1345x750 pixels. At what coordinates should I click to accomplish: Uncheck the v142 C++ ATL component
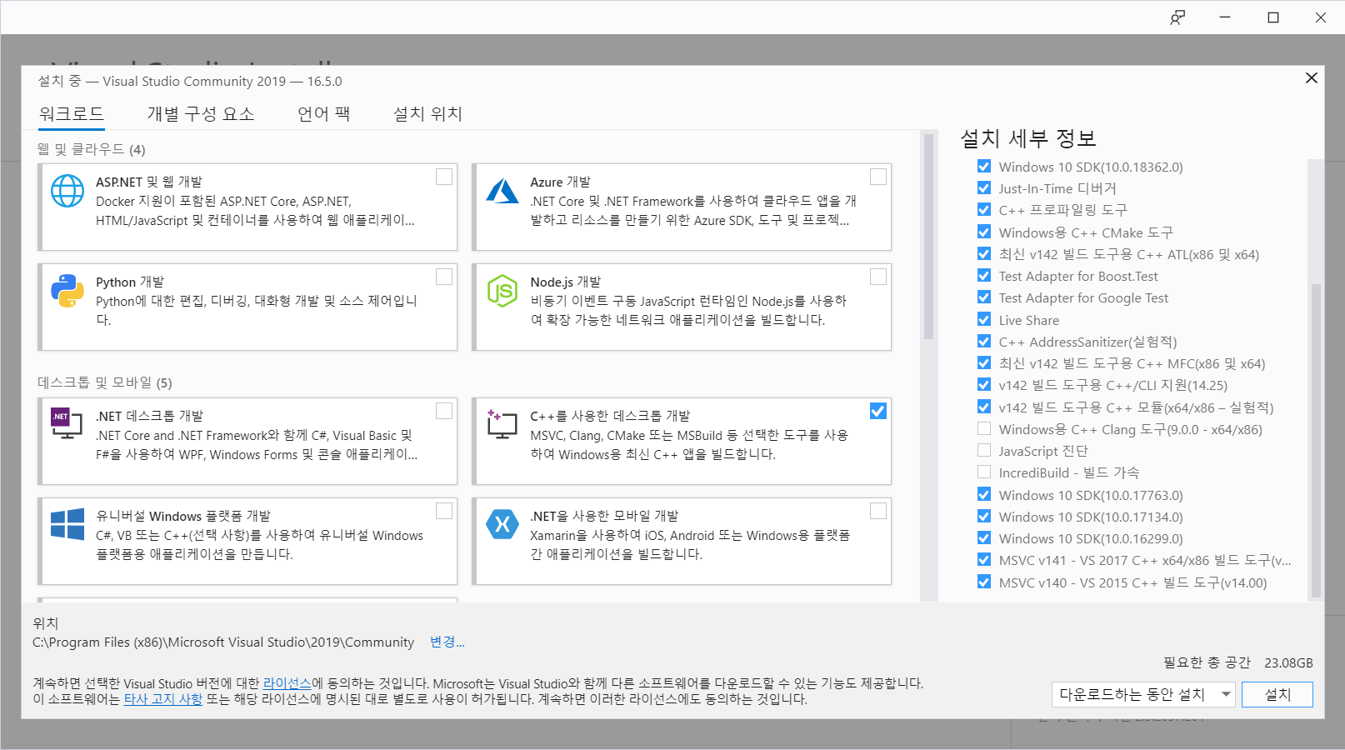tap(984, 254)
